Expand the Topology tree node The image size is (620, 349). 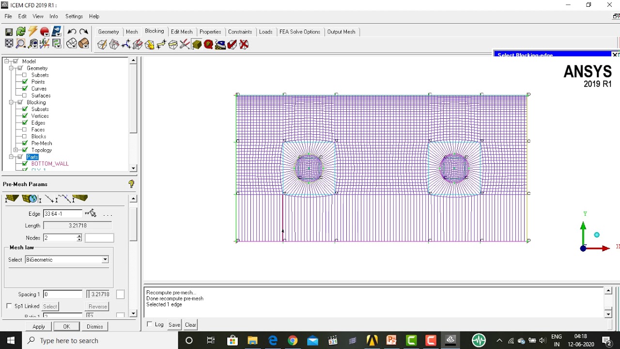click(x=16, y=150)
